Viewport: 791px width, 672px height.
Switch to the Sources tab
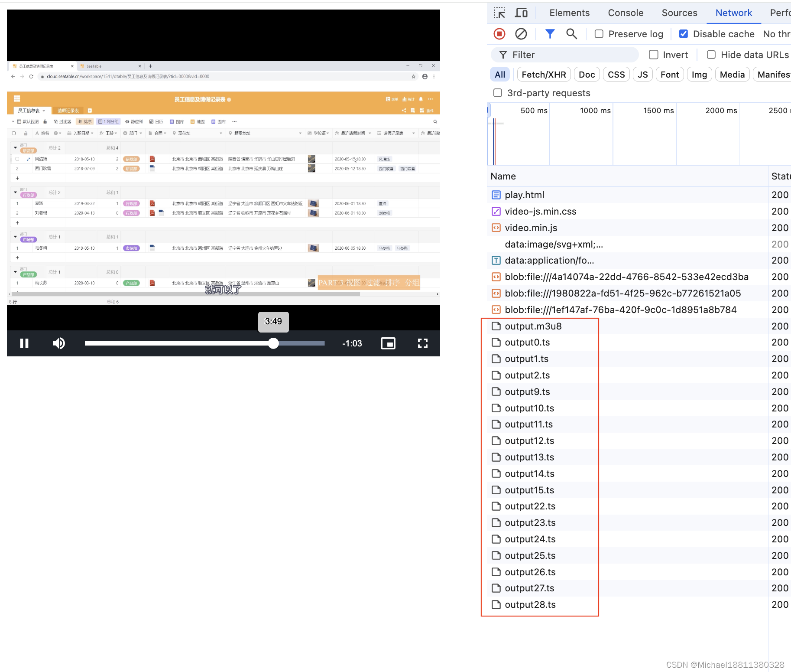[x=679, y=13]
